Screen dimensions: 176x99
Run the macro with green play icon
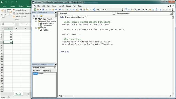click(x=67, y=10)
